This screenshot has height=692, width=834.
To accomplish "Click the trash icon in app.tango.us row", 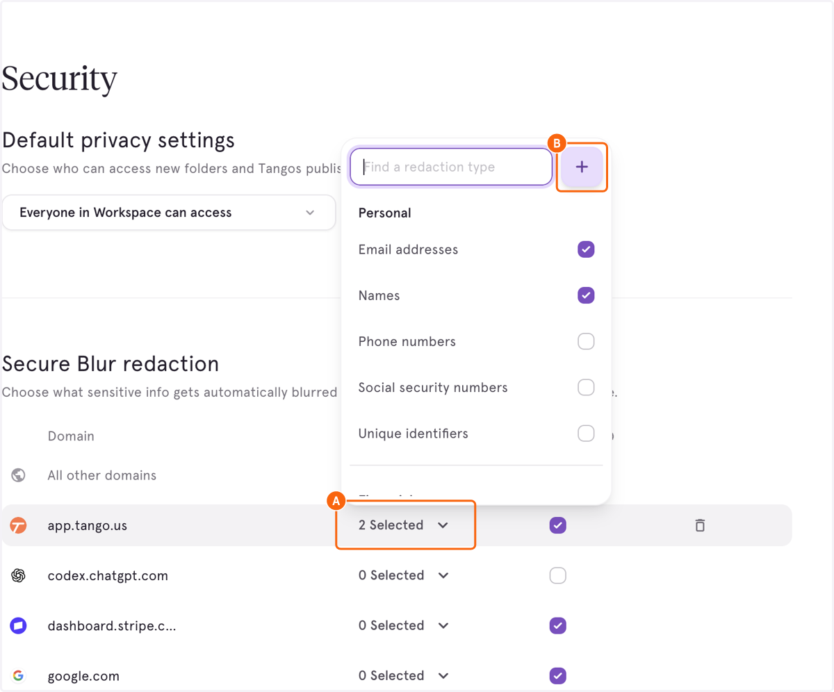I will [700, 525].
